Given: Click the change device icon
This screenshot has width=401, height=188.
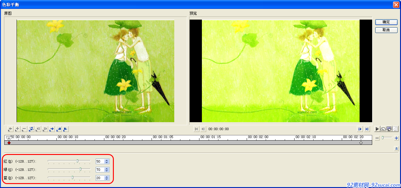Looking at the screenshot, I should coord(395,129).
